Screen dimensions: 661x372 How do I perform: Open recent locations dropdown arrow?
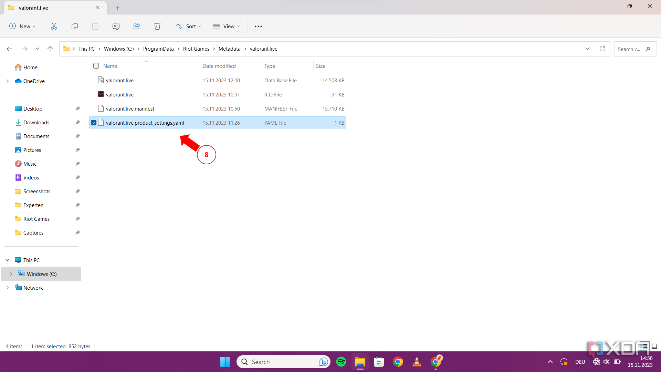point(38,49)
